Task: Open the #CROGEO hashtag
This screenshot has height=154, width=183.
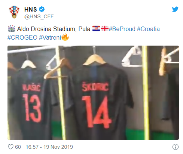Action: [x=22, y=37]
